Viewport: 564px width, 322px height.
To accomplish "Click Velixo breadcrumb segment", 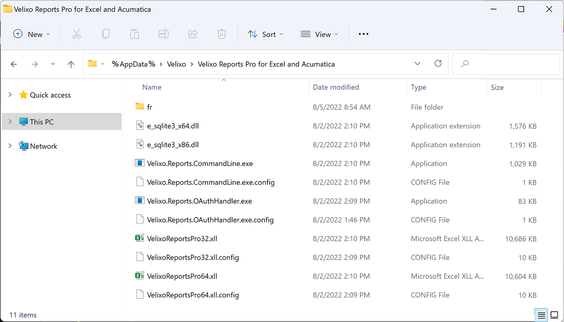I will pyautogui.click(x=176, y=64).
